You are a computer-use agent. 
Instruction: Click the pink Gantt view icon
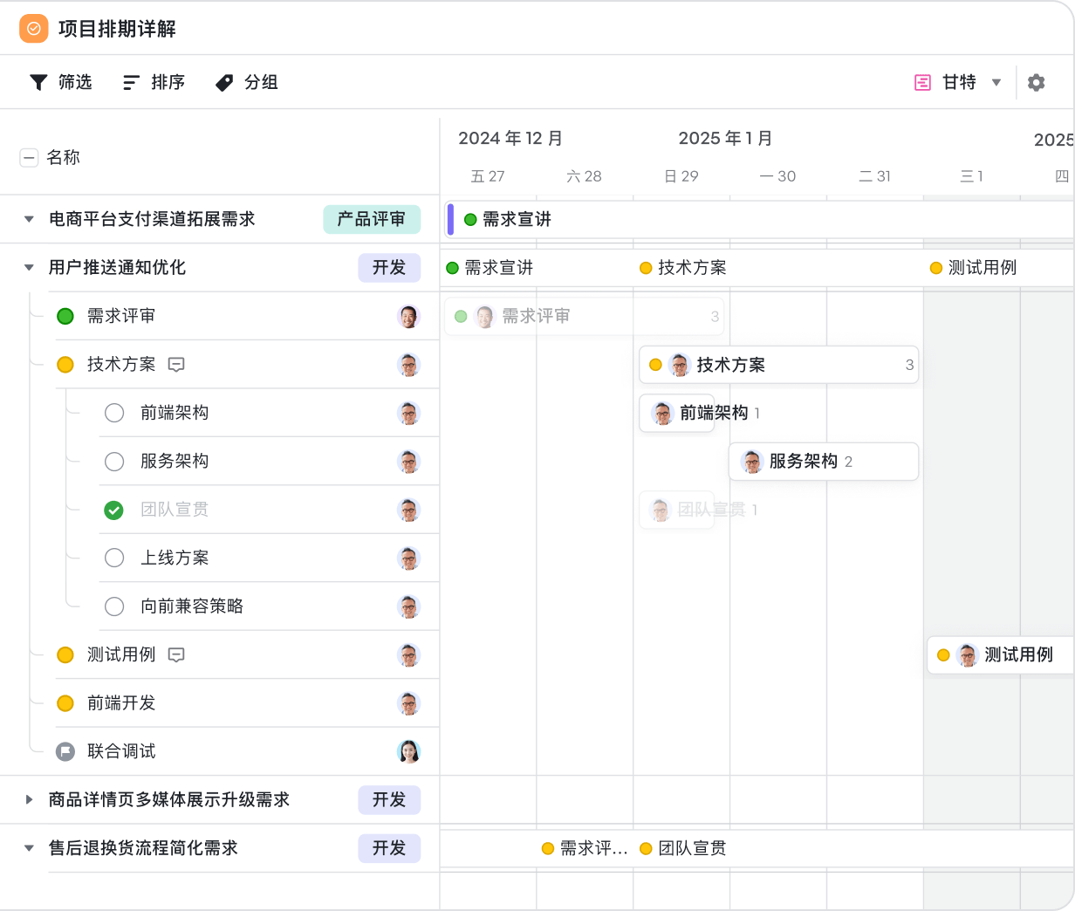(x=924, y=81)
